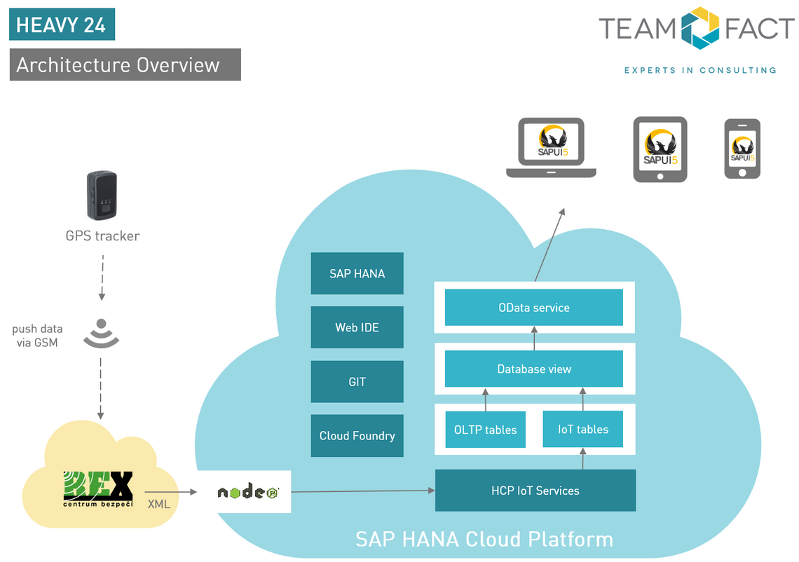Click the XML label
The image size is (799, 562).
[158, 504]
